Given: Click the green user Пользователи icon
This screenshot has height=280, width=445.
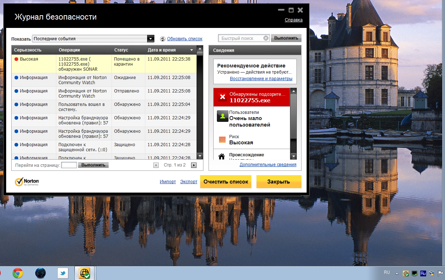Looking at the screenshot, I should click(222, 116).
